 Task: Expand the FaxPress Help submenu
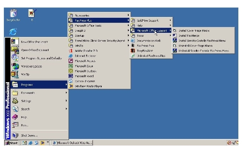coord(151,25)
